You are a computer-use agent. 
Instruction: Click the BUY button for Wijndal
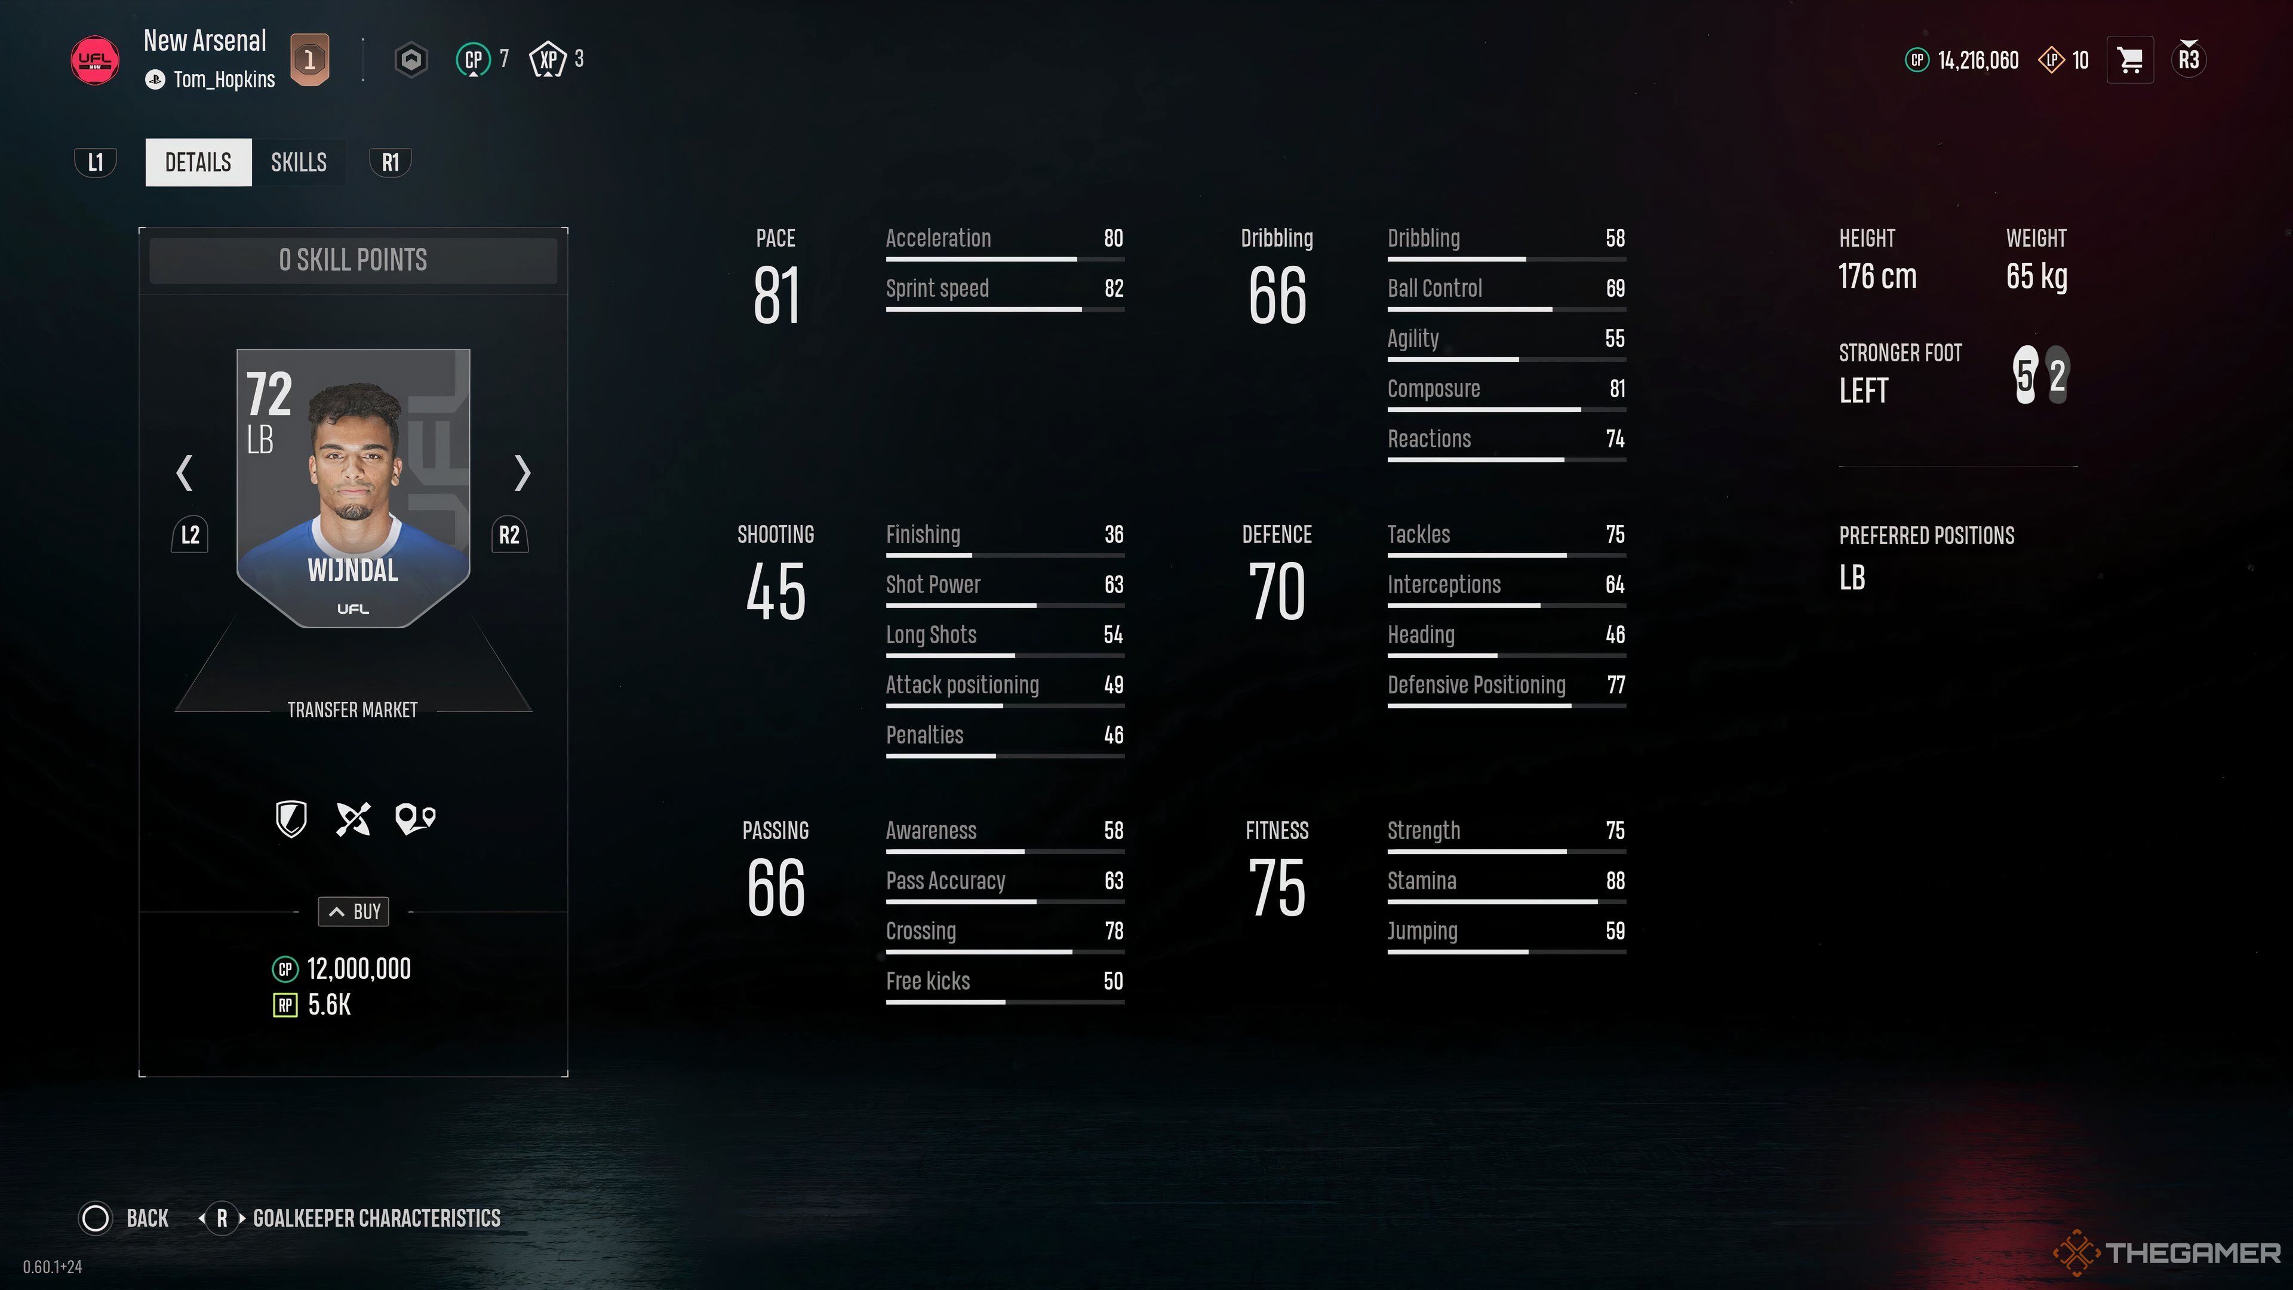[353, 910]
